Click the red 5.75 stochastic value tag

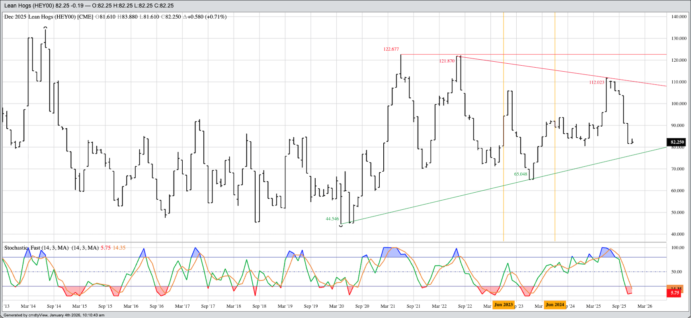pyautogui.click(x=675, y=293)
